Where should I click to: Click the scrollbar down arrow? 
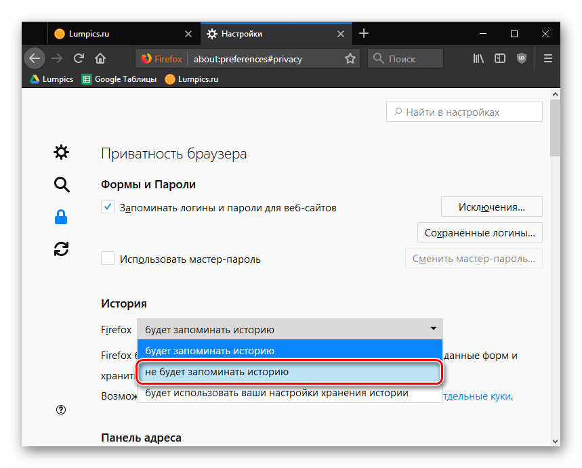coord(555,442)
